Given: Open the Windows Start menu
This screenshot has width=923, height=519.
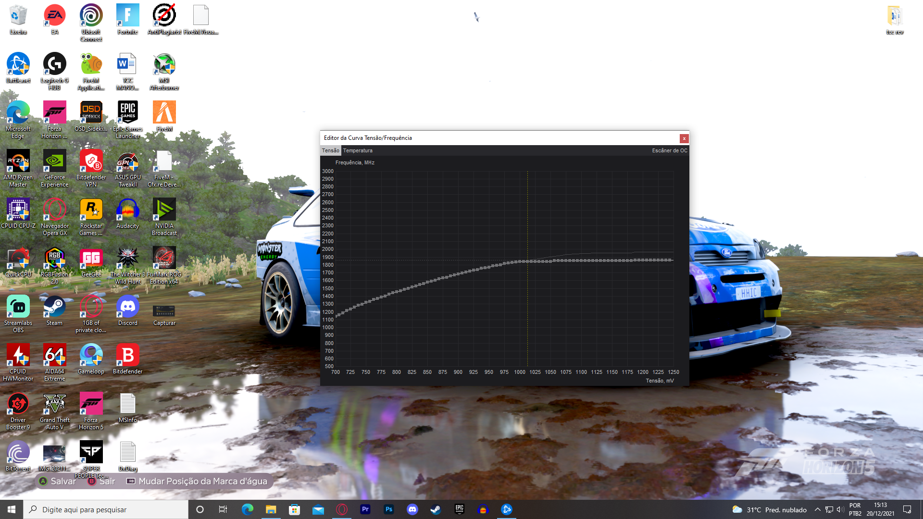Looking at the screenshot, I should (x=12, y=509).
